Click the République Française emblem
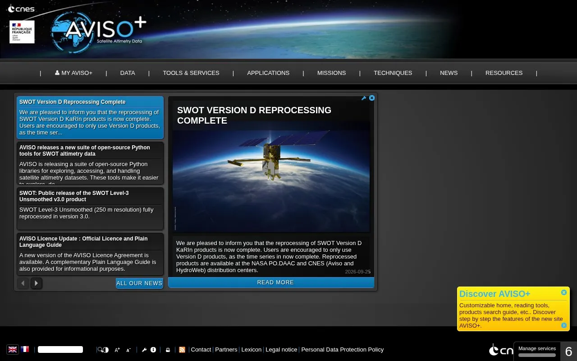Image resolution: width=577 pixels, height=361 pixels. click(x=22, y=32)
